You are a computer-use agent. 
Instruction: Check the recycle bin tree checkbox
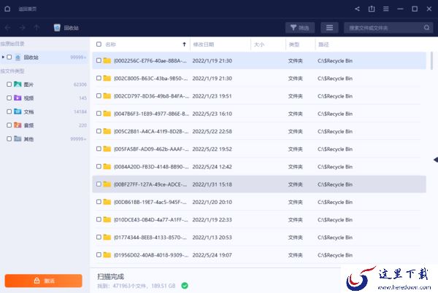pyautogui.click(x=9, y=57)
